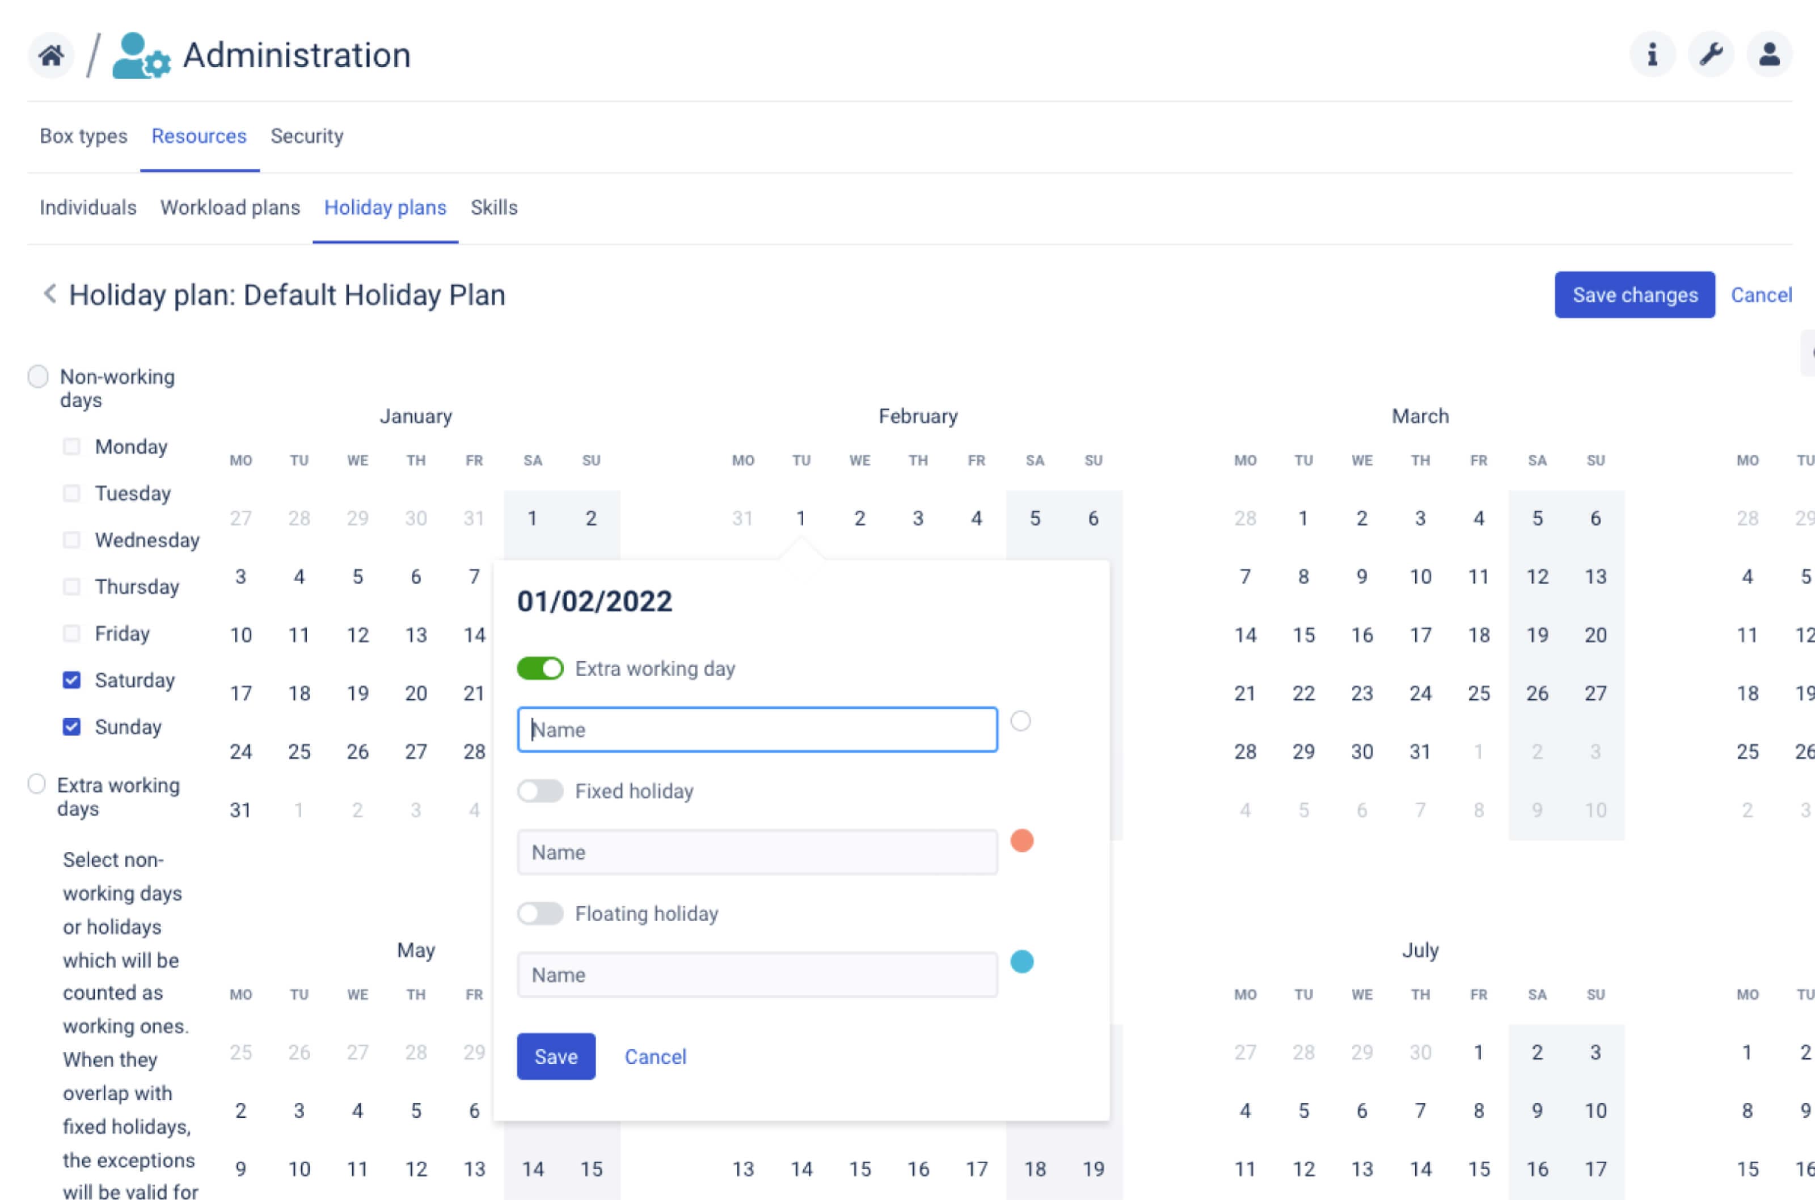Select February 1 in the calendar

pyautogui.click(x=801, y=518)
